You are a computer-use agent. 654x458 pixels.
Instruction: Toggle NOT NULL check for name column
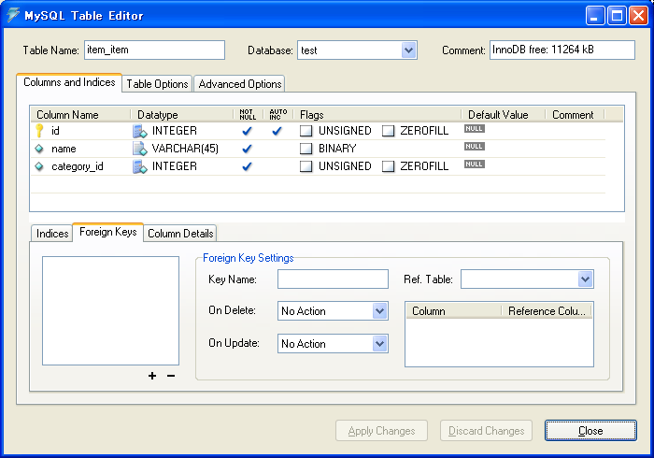pyautogui.click(x=247, y=149)
